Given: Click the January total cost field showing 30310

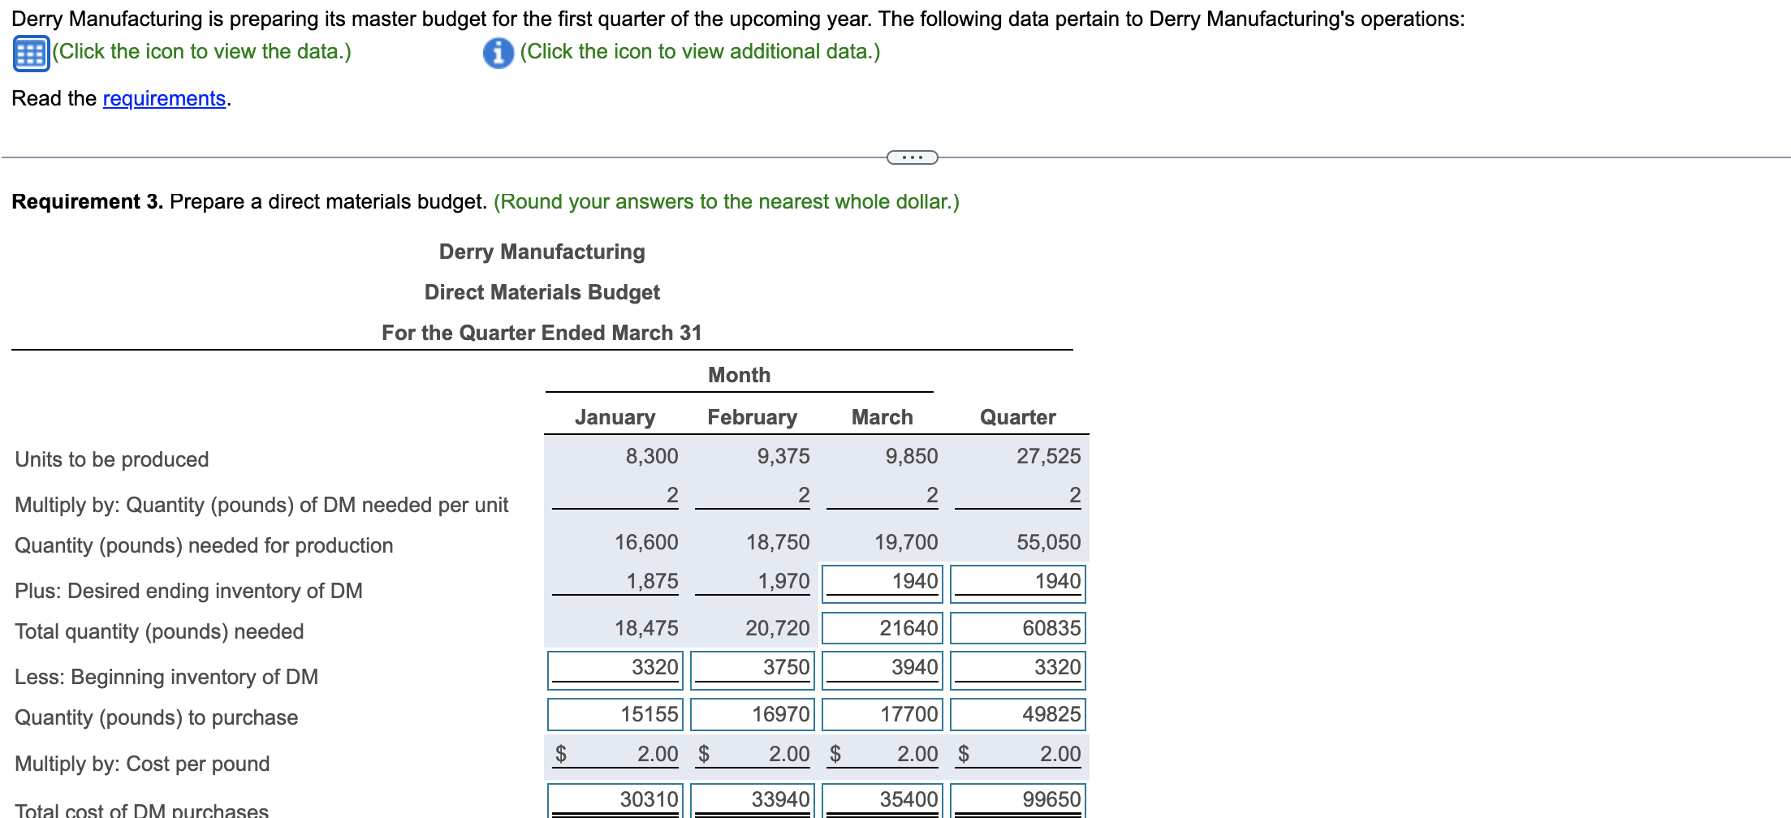Looking at the screenshot, I should point(615,799).
